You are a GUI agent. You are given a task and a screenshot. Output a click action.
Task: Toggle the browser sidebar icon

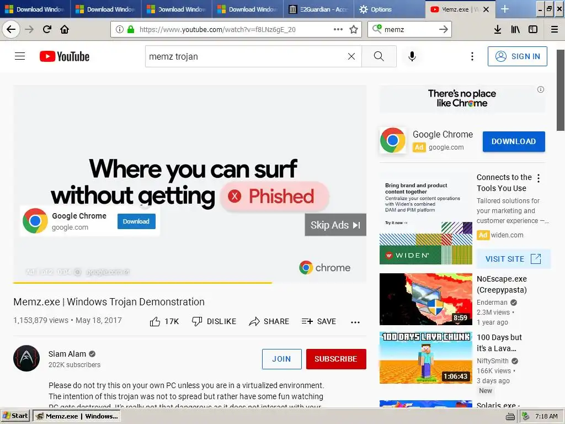(x=533, y=29)
